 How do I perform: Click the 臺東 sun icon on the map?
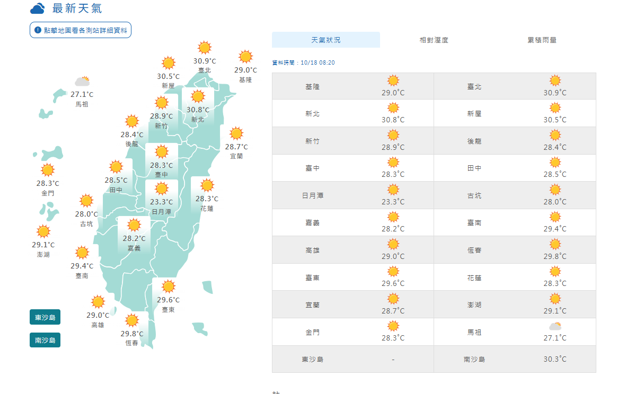coord(168,286)
